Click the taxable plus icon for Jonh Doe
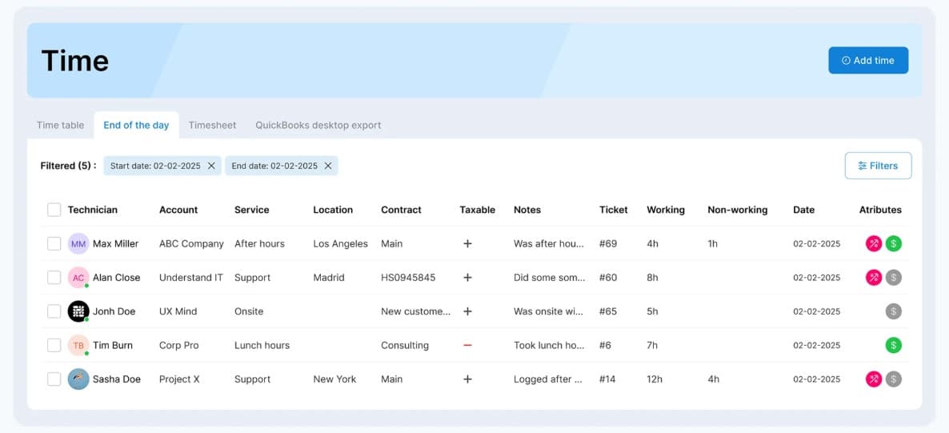This screenshot has width=949, height=433. tap(467, 311)
